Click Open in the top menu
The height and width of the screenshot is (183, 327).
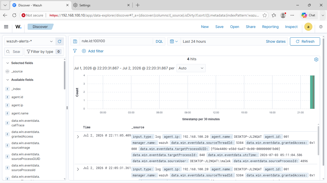point(235,27)
